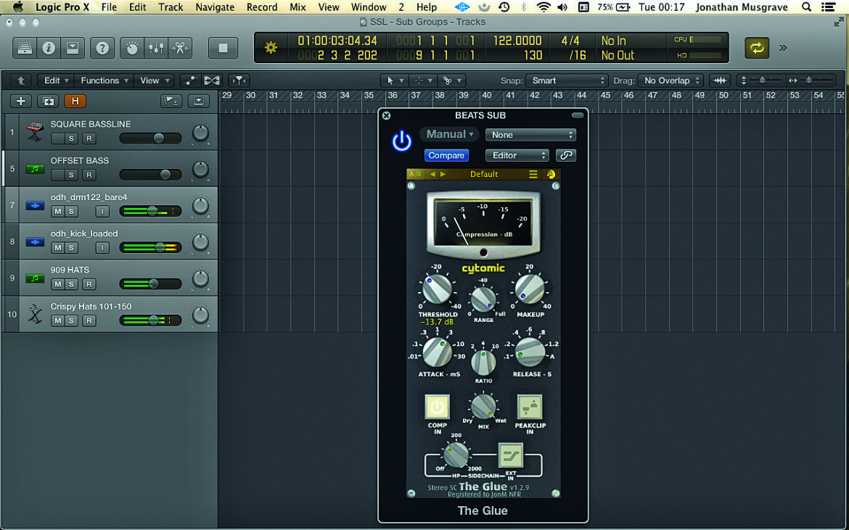Open the Manual preset dropdown
Image resolution: width=849 pixels, height=530 pixels.
pyautogui.click(x=449, y=134)
